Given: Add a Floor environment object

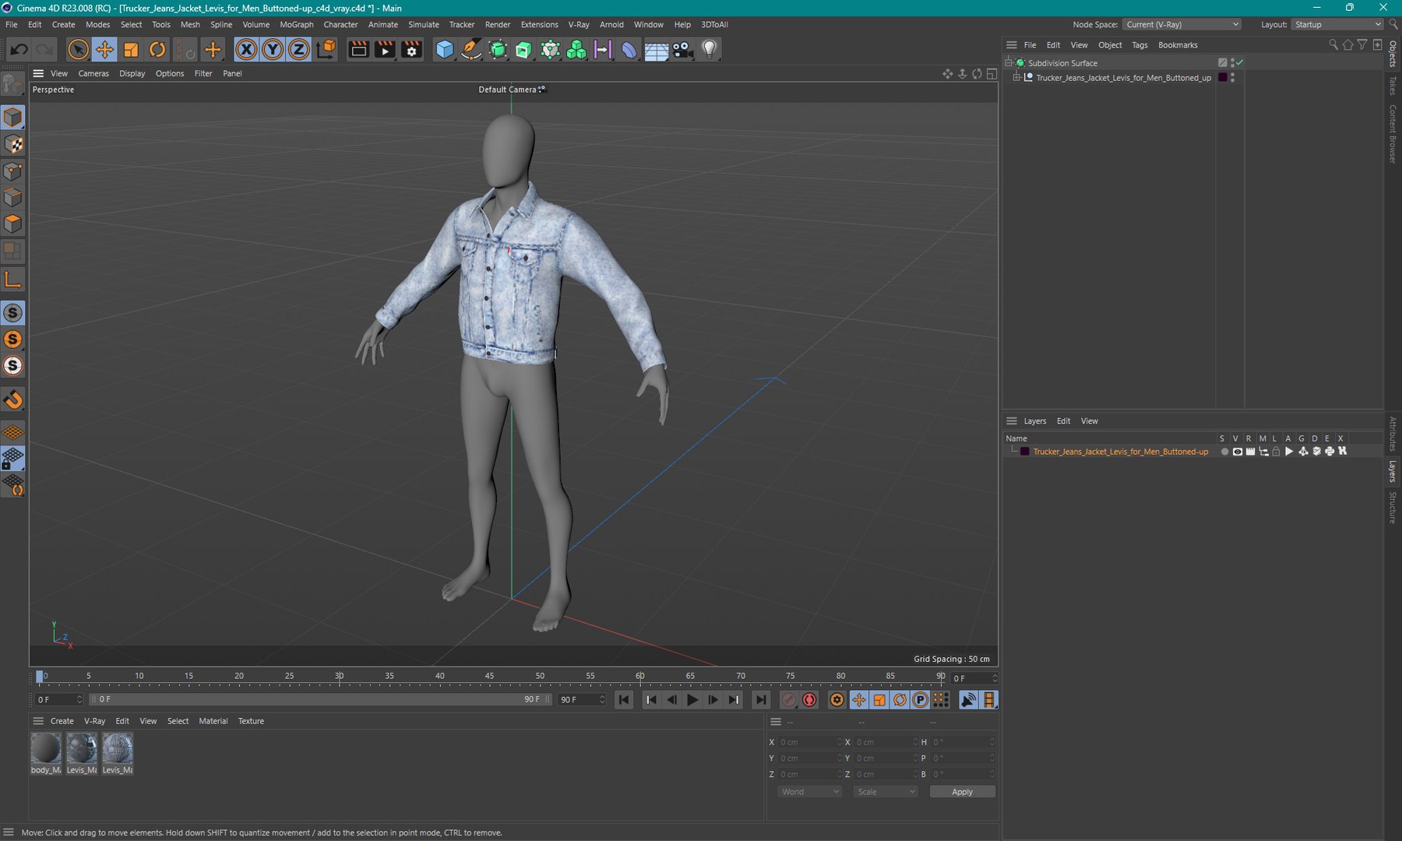Looking at the screenshot, I should (x=656, y=50).
